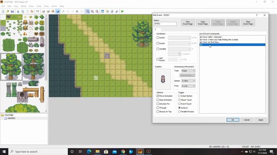Enable the Stop Animation option
277x155 pixels.
158,100
